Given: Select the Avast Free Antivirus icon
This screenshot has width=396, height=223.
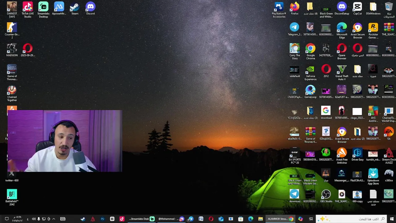Looking at the screenshot, I should (x=342, y=156).
